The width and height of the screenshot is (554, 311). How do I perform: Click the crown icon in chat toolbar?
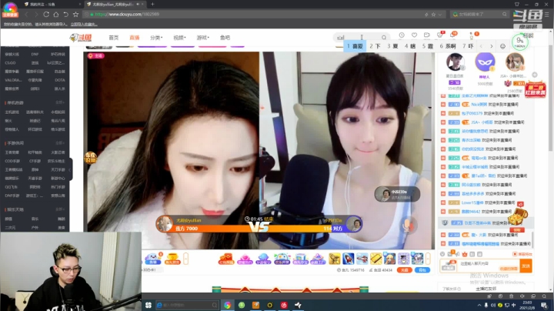[465, 254]
